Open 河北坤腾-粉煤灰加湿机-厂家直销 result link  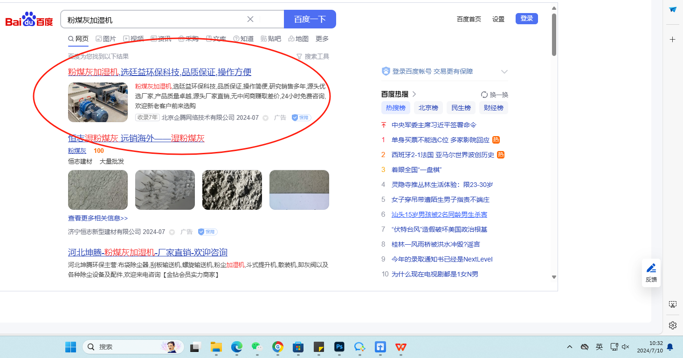148,252
